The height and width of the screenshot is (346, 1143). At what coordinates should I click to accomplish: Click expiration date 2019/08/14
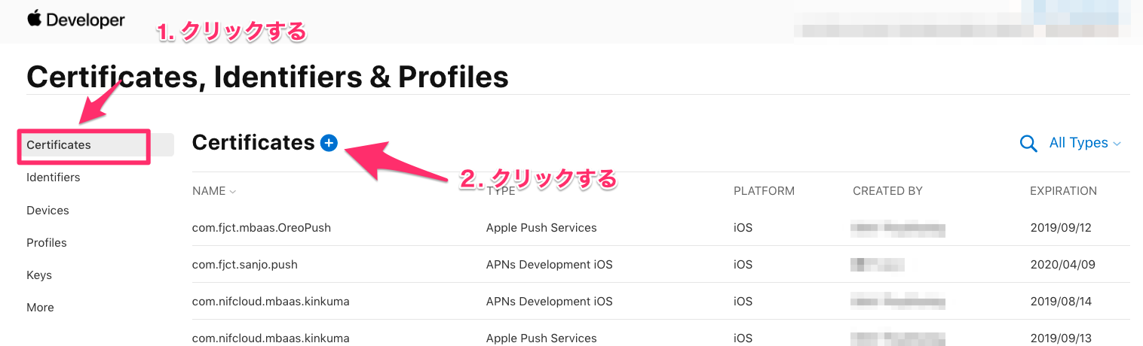1061,302
